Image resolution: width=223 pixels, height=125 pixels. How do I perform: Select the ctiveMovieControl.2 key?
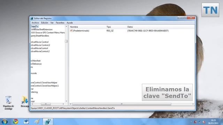40,51
